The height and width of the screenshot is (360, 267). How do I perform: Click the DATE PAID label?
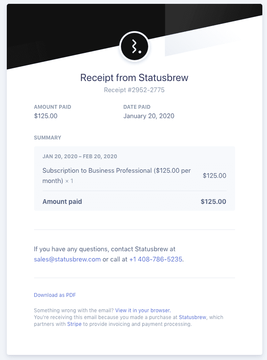[x=137, y=107]
